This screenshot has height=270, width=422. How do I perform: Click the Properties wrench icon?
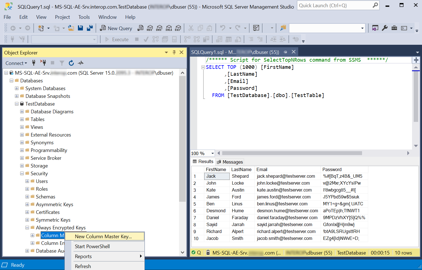click(385, 28)
